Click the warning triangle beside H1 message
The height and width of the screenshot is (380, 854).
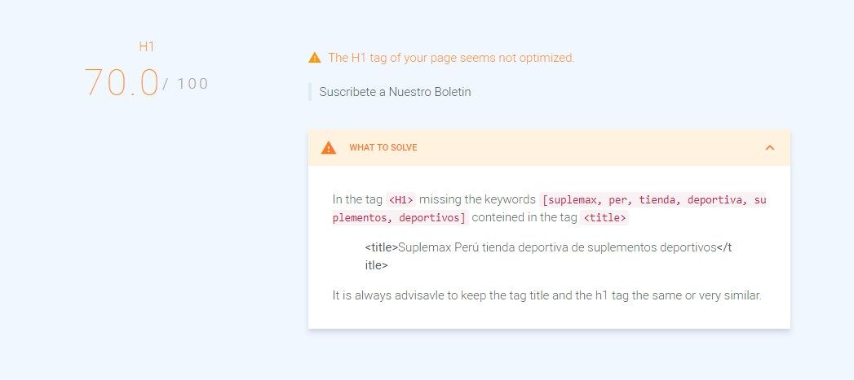tap(314, 58)
